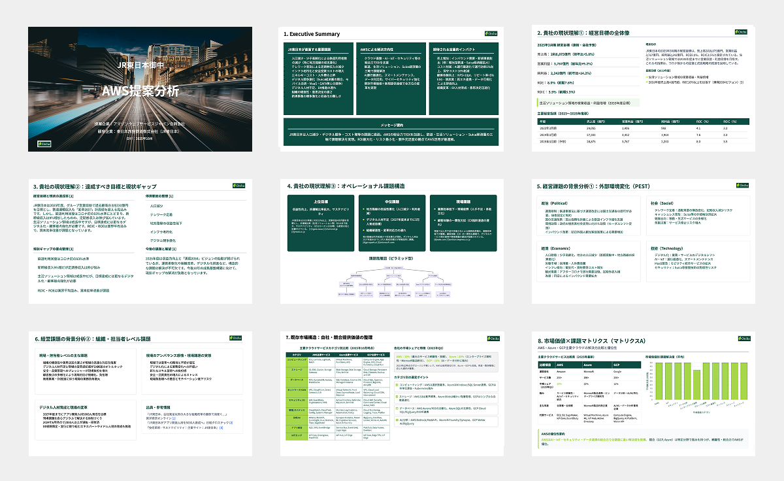This screenshot has height=481, width=784.
Task: Open slide 4 オペレーショナル課題構造 thumbnail
Action: tap(392, 241)
